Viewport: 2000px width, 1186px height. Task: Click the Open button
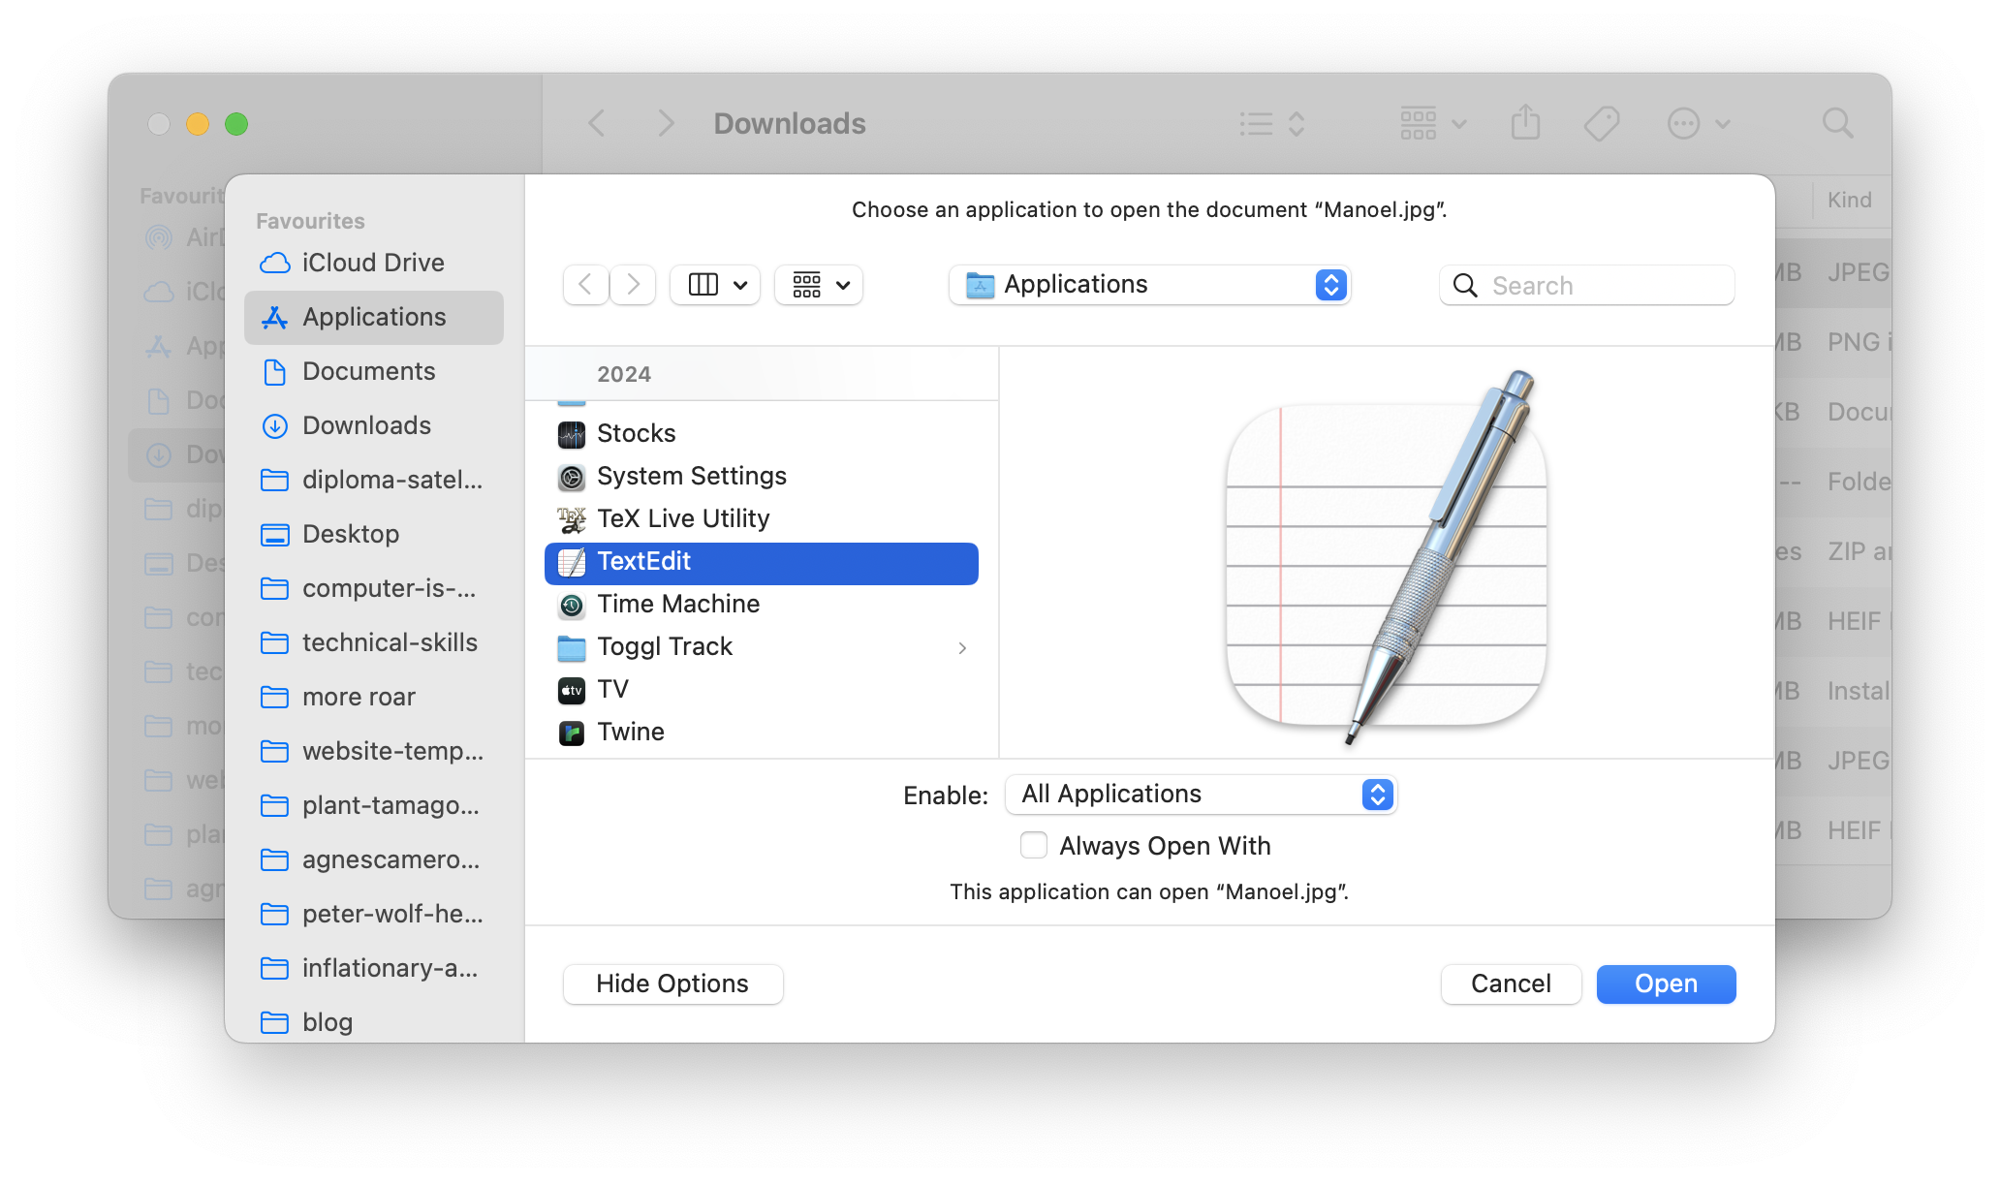(x=1667, y=984)
